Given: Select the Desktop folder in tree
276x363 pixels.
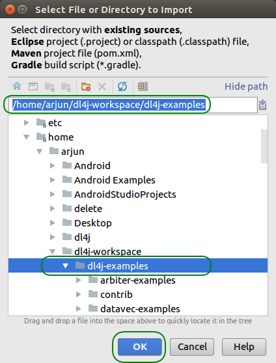Looking at the screenshot, I should [x=92, y=223].
